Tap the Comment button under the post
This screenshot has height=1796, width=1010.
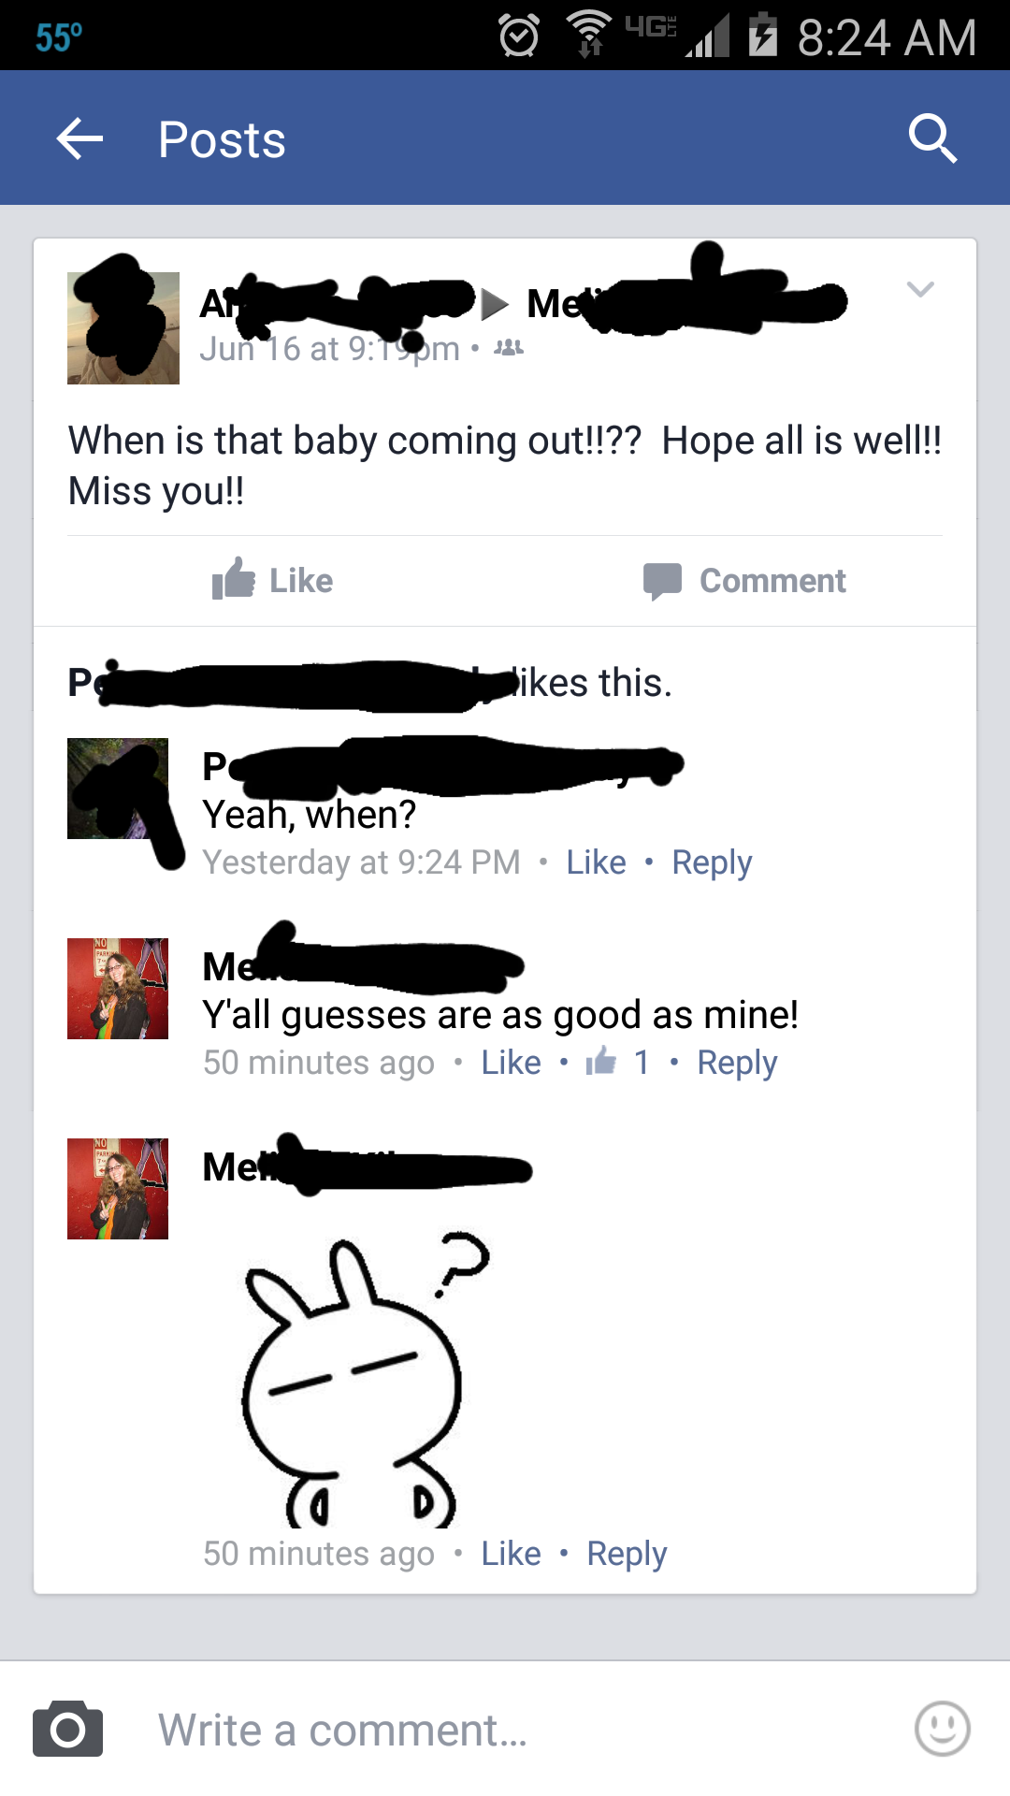tap(744, 580)
